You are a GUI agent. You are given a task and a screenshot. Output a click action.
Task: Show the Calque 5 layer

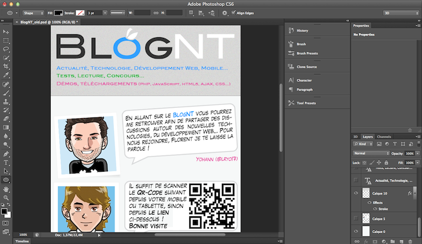point(356,218)
